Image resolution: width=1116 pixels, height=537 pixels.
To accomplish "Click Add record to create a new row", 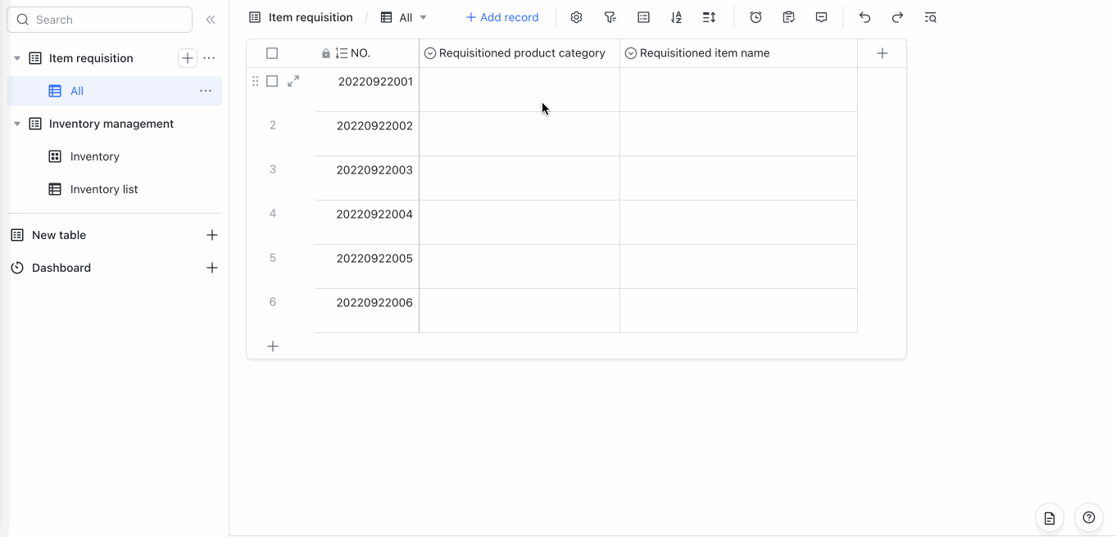I will click(502, 16).
